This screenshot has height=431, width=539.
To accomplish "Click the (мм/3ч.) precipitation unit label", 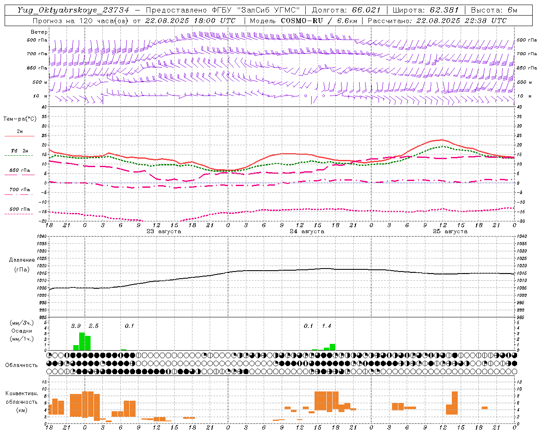I will [x=22, y=323].
